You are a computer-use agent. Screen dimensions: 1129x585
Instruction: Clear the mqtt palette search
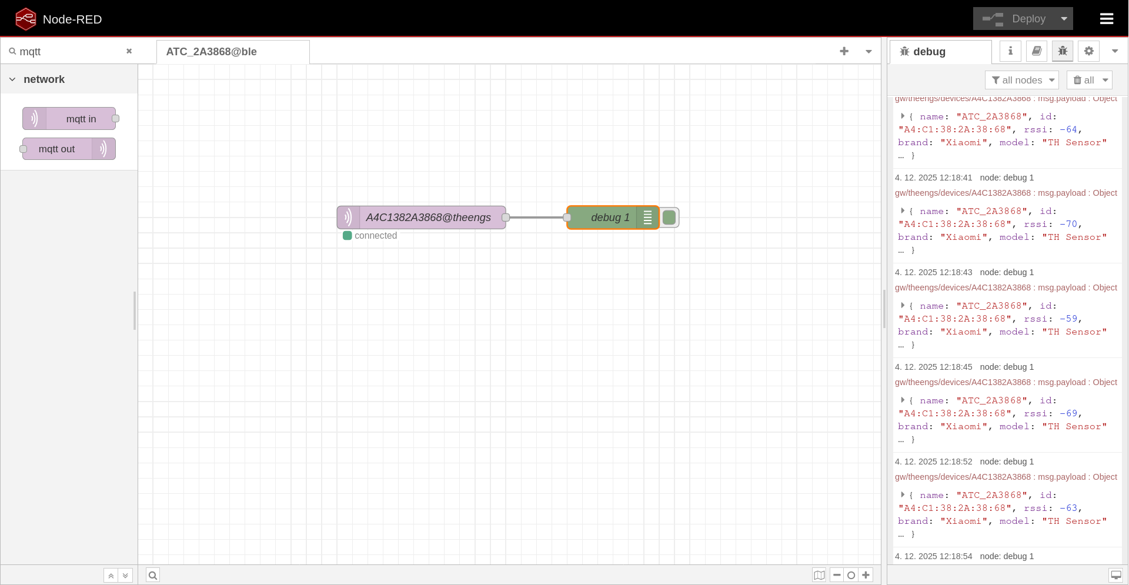pyautogui.click(x=129, y=51)
